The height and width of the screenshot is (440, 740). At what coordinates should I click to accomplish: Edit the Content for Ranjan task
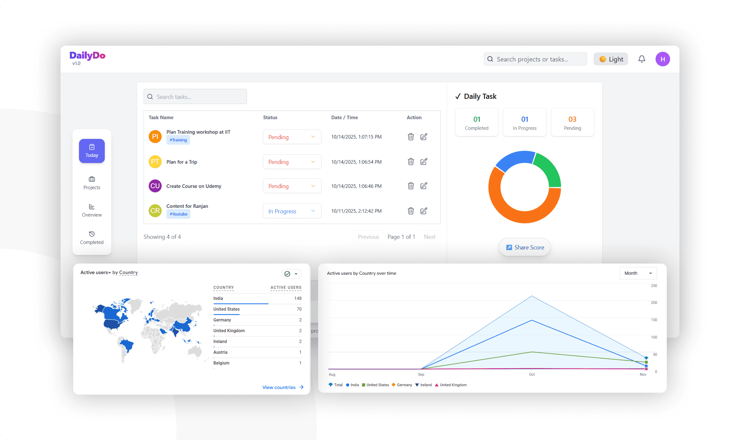(x=424, y=211)
